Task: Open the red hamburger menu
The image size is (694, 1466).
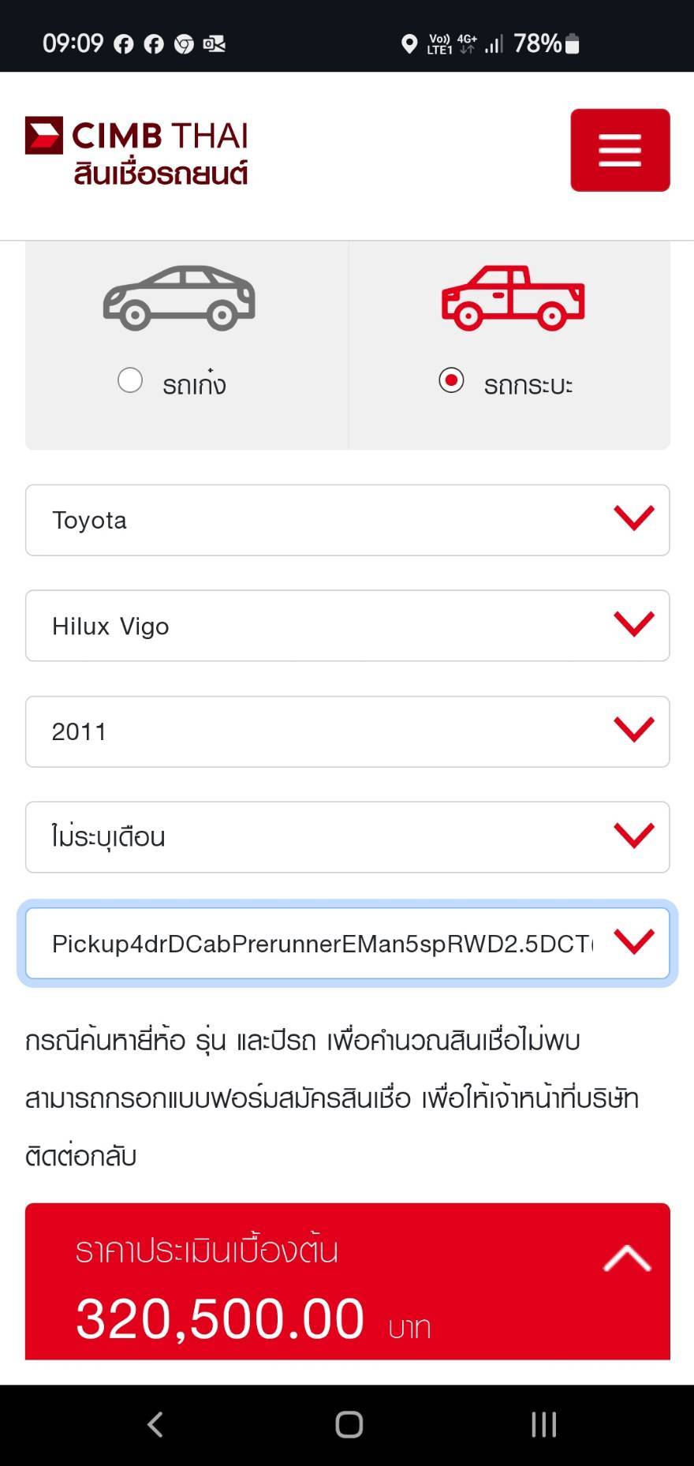Action: [x=620, y=150]
